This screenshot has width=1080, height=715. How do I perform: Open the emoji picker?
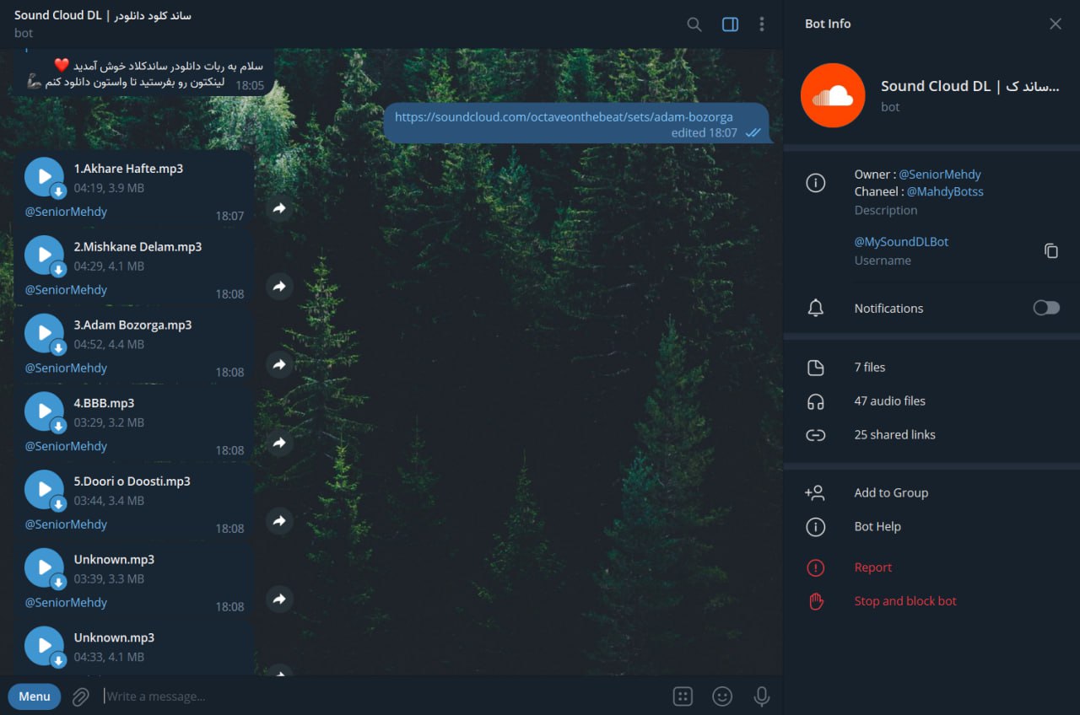(x=722, y=696)
